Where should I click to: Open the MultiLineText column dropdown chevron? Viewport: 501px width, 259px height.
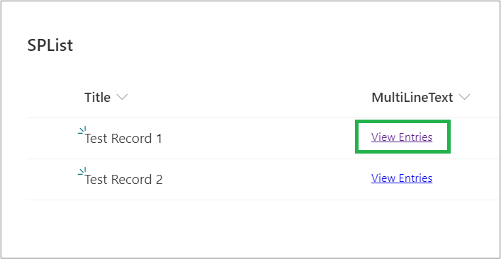click(464, 97)
